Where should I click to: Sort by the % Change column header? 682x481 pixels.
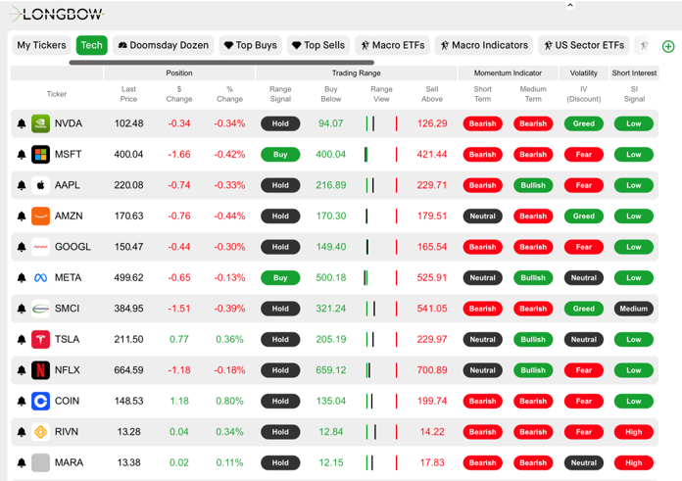[229, 94]
